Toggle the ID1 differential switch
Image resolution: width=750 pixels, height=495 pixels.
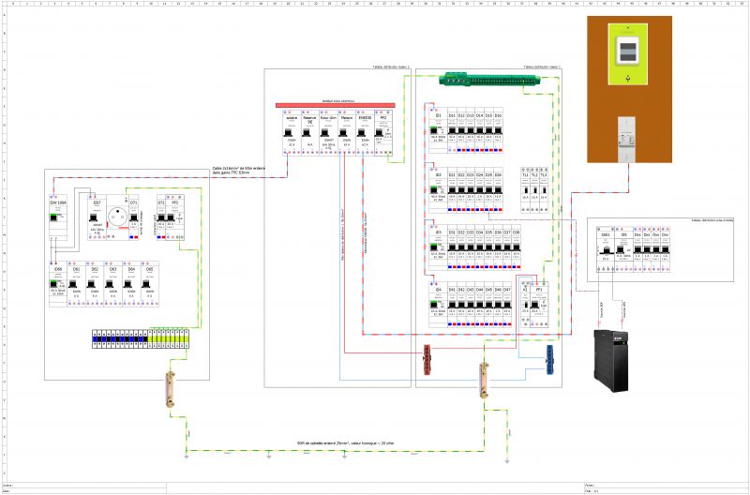(x=436, y=130)
